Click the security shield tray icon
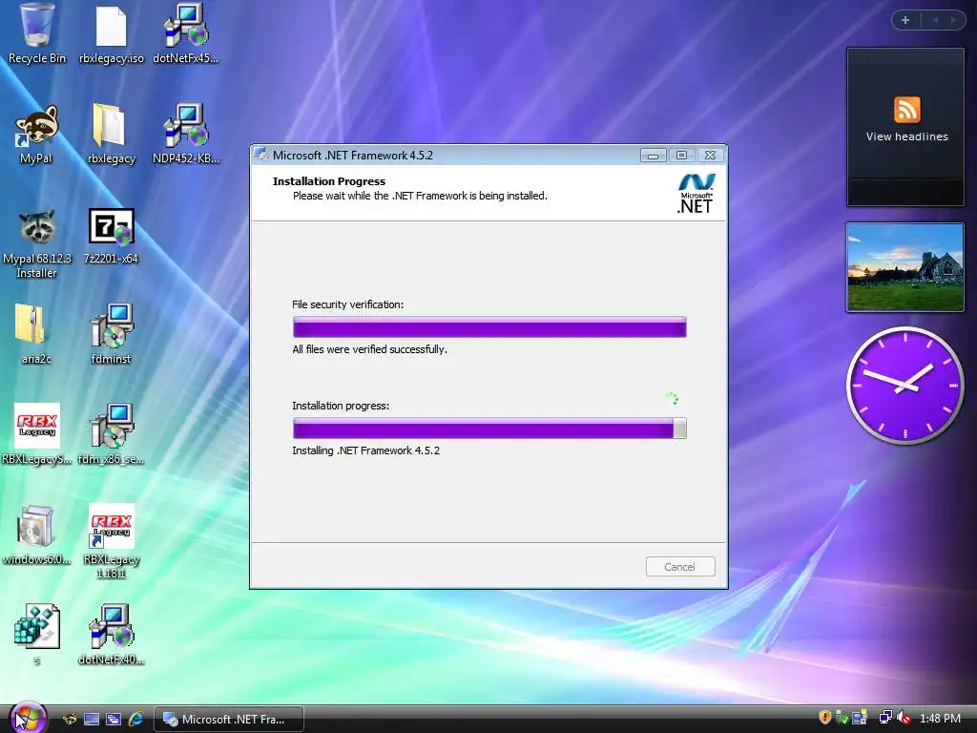The image size is (977, 733). point(825,718)
